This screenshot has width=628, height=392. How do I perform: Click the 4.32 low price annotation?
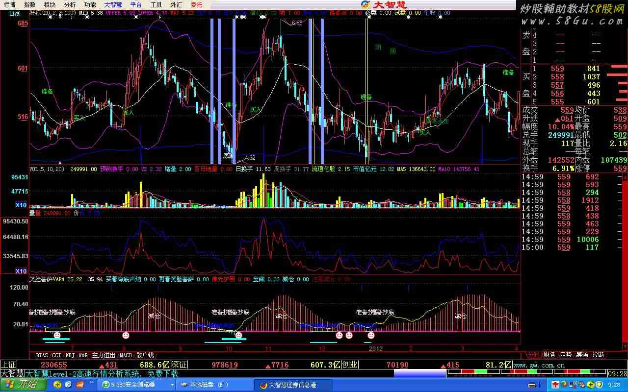point(250,158)
